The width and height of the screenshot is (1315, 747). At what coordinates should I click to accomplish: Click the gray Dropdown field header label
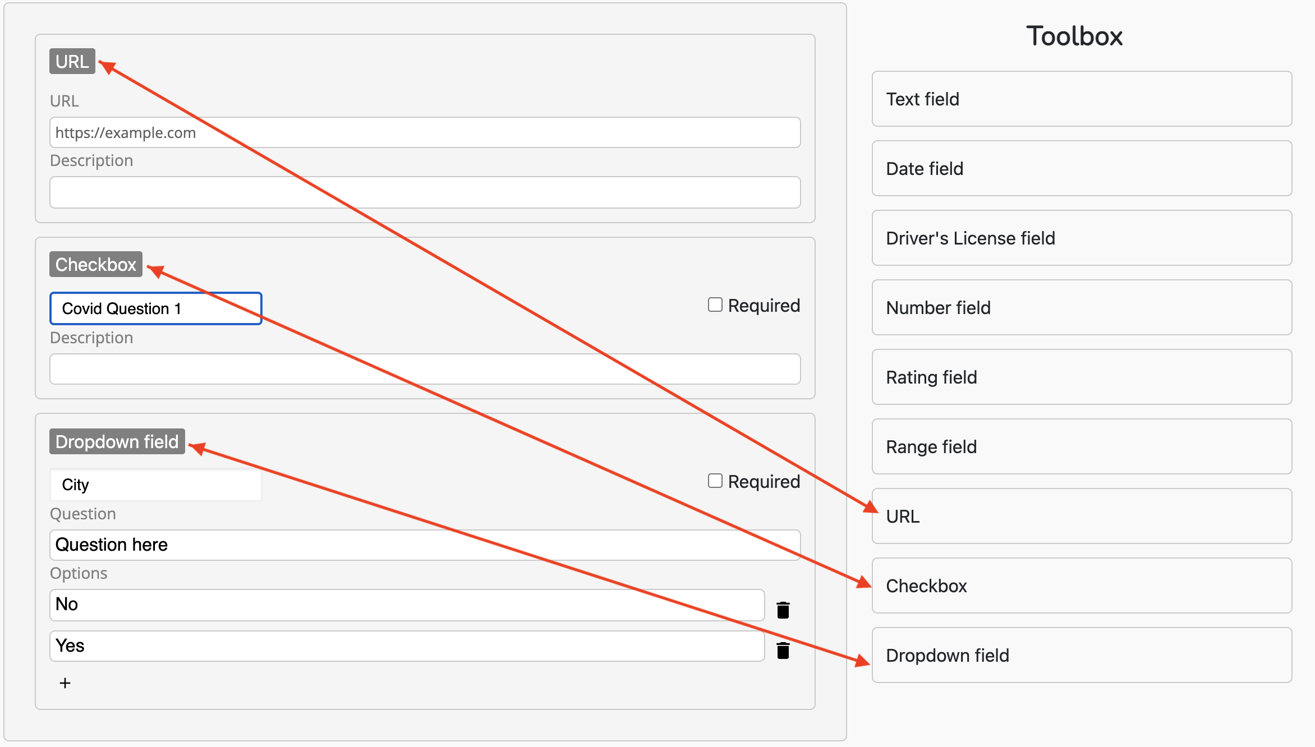pyautogui.click(x=117, y=442)
